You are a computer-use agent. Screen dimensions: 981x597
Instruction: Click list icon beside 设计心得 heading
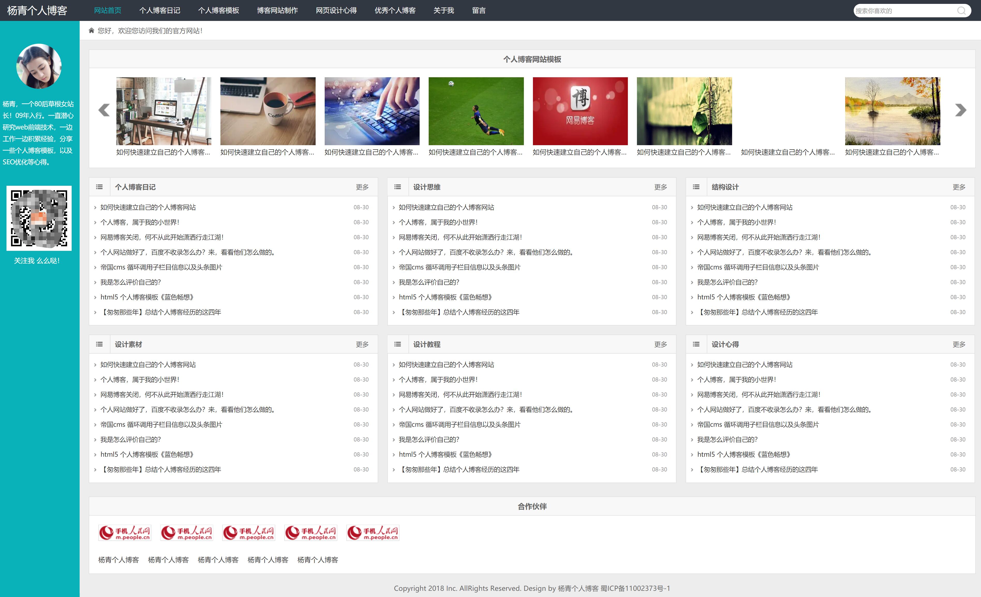(x=696, y=344)
